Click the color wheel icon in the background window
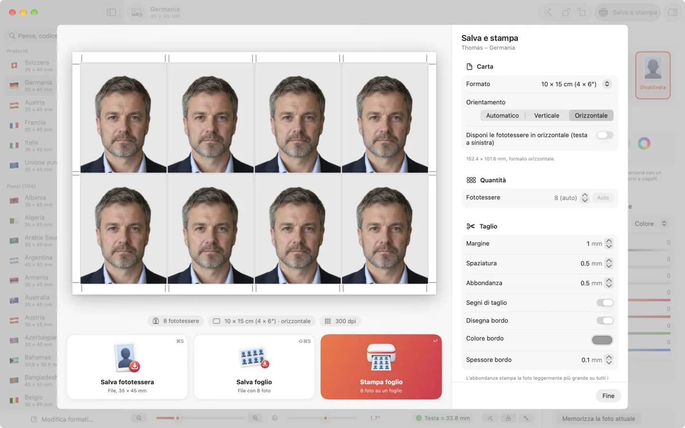 [644, 143]
